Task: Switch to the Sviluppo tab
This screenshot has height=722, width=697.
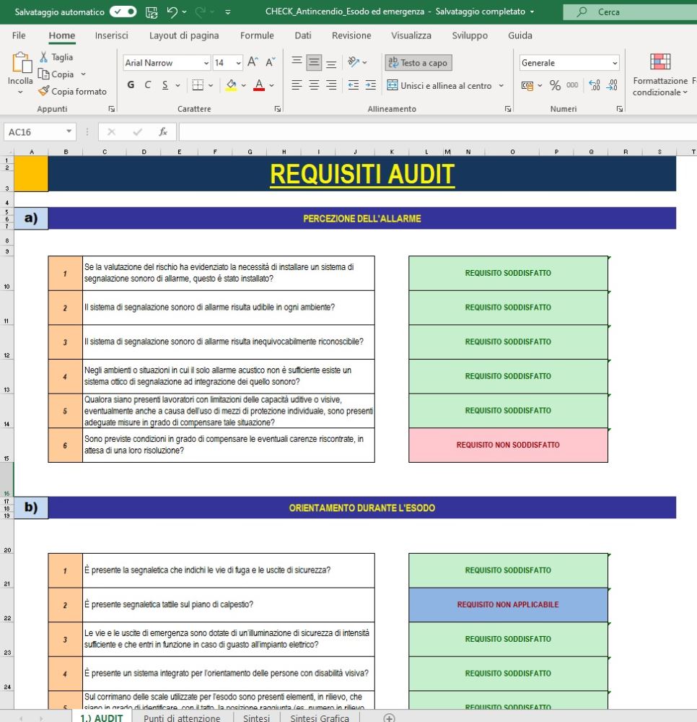Action: click(x=470, y=35)
